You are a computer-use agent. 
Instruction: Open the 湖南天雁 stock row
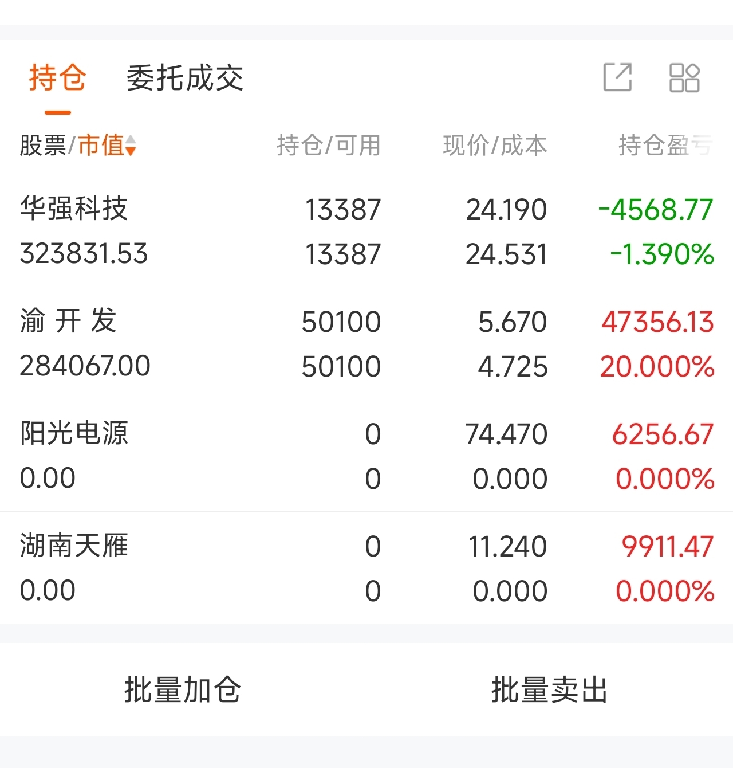pos(366,568)
